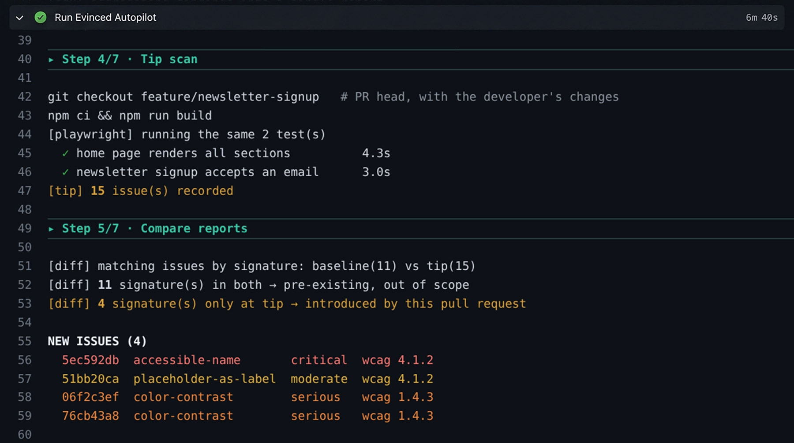This screenshot has height=443, width=794.
Task: Click the playwright running 2 tests line
Action: (187, 134)
